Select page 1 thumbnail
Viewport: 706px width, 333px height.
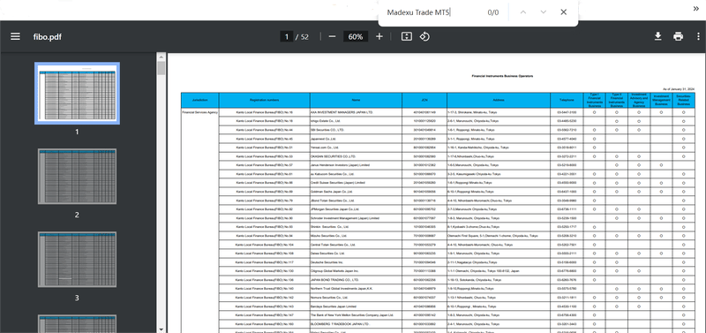click(77, 94)
